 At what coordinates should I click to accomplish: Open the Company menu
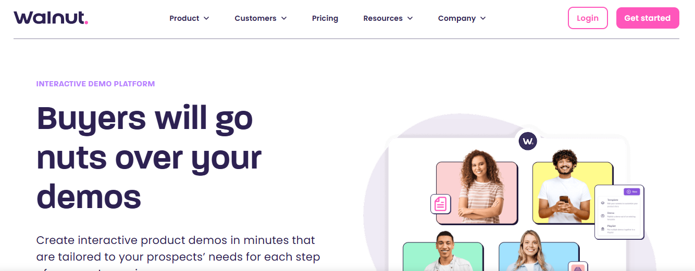[462, 18]
